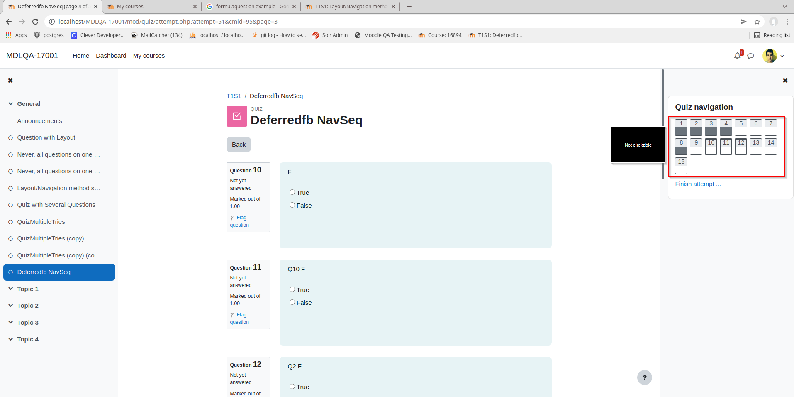Close the My courses browser tab
Viewport: 794px width, 397px height.
[x=195, y=7]
